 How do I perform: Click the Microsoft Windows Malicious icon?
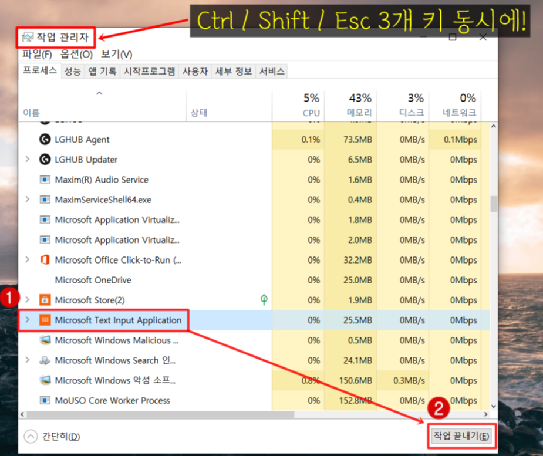pyautogui.click(x=45, y=340)
